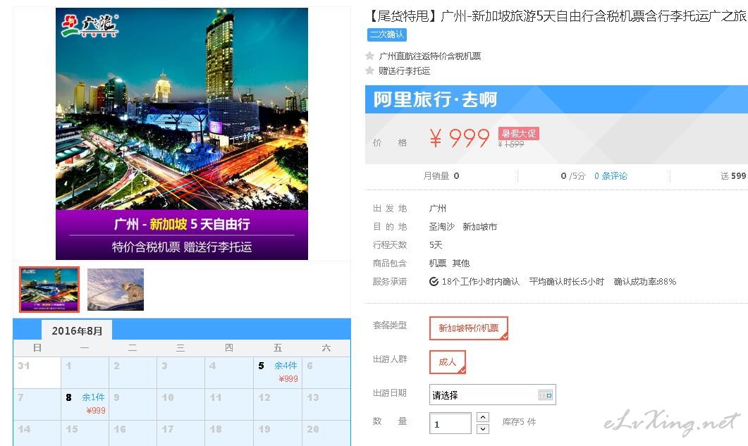Click the 送 599 points text
The height and width of the screenshot is (446, 748).
point(733,176)
